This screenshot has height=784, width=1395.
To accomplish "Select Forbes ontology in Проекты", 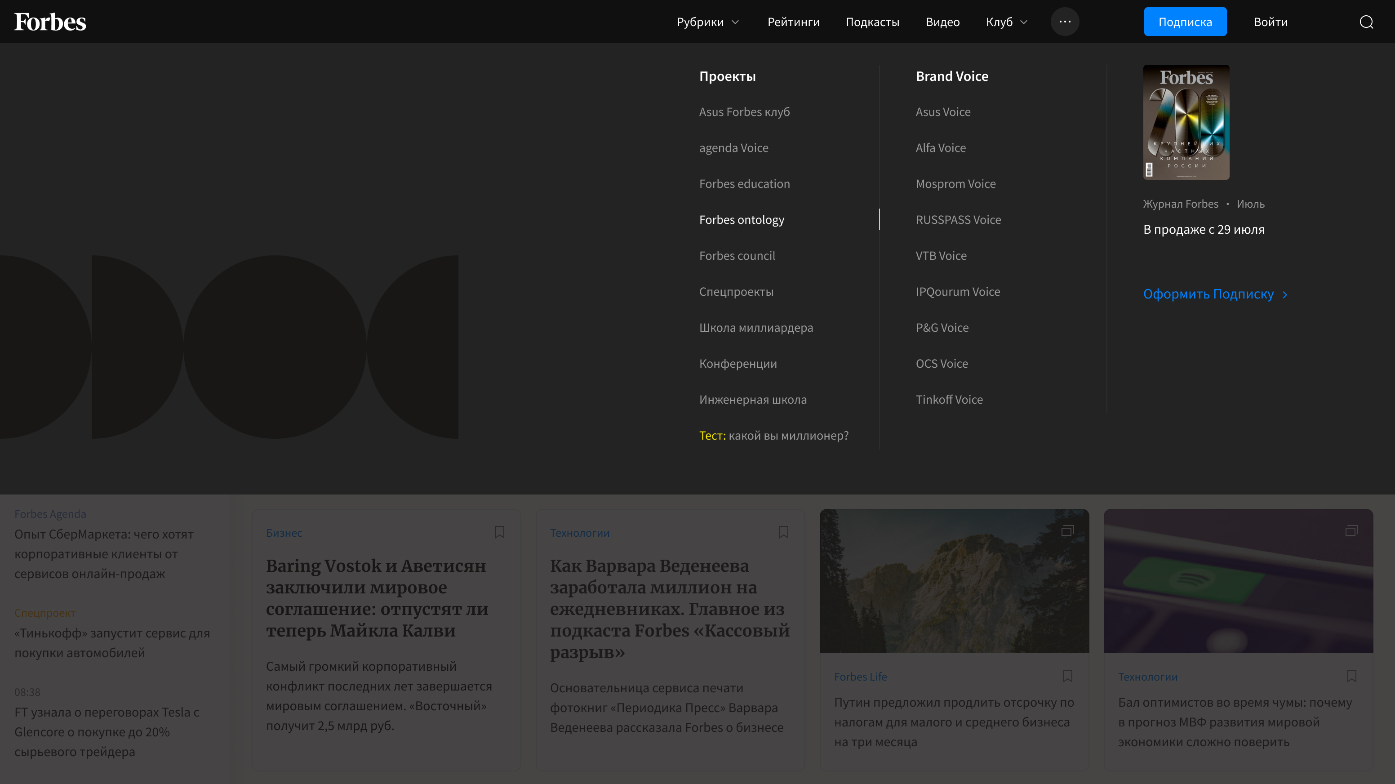I will coord(741,219).
